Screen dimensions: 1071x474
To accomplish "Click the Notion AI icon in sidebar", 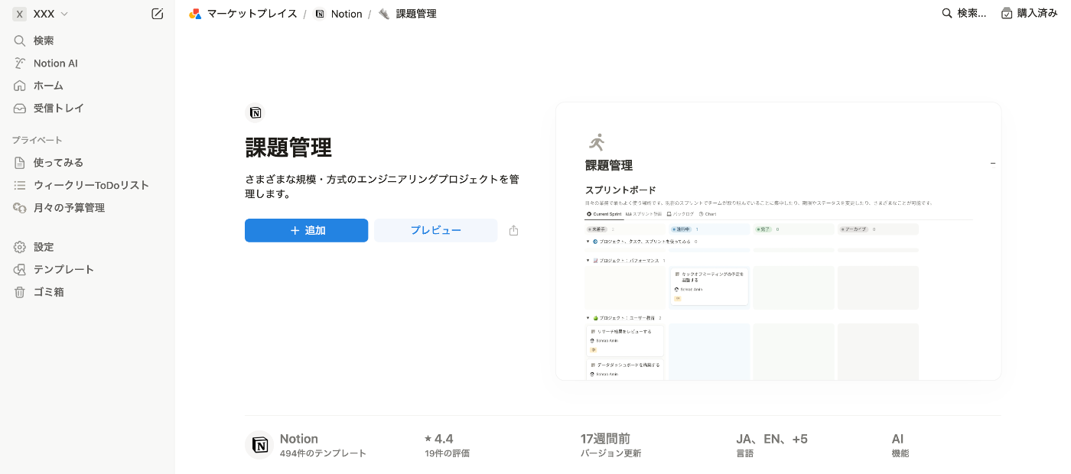I will click(20, 63).
